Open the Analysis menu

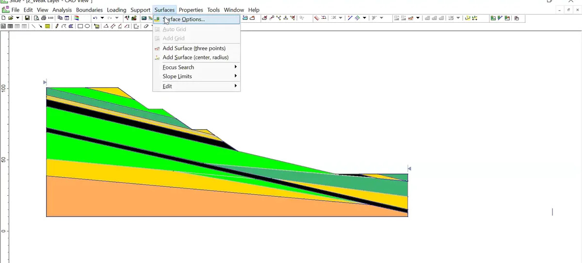pos(62,10)
